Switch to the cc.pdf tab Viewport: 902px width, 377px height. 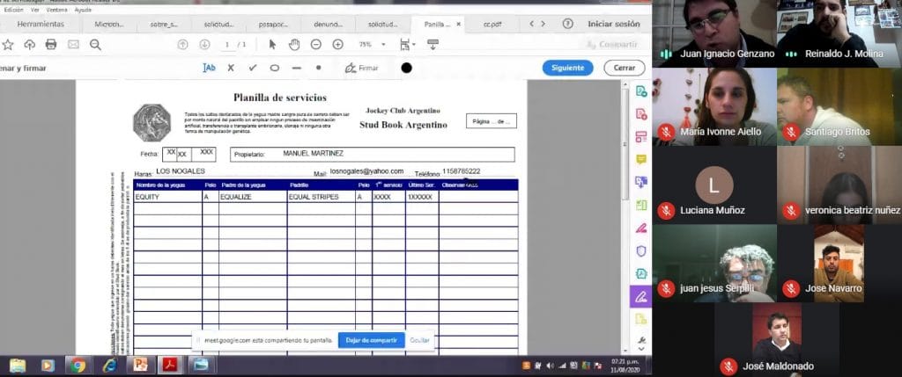point(492,25)
